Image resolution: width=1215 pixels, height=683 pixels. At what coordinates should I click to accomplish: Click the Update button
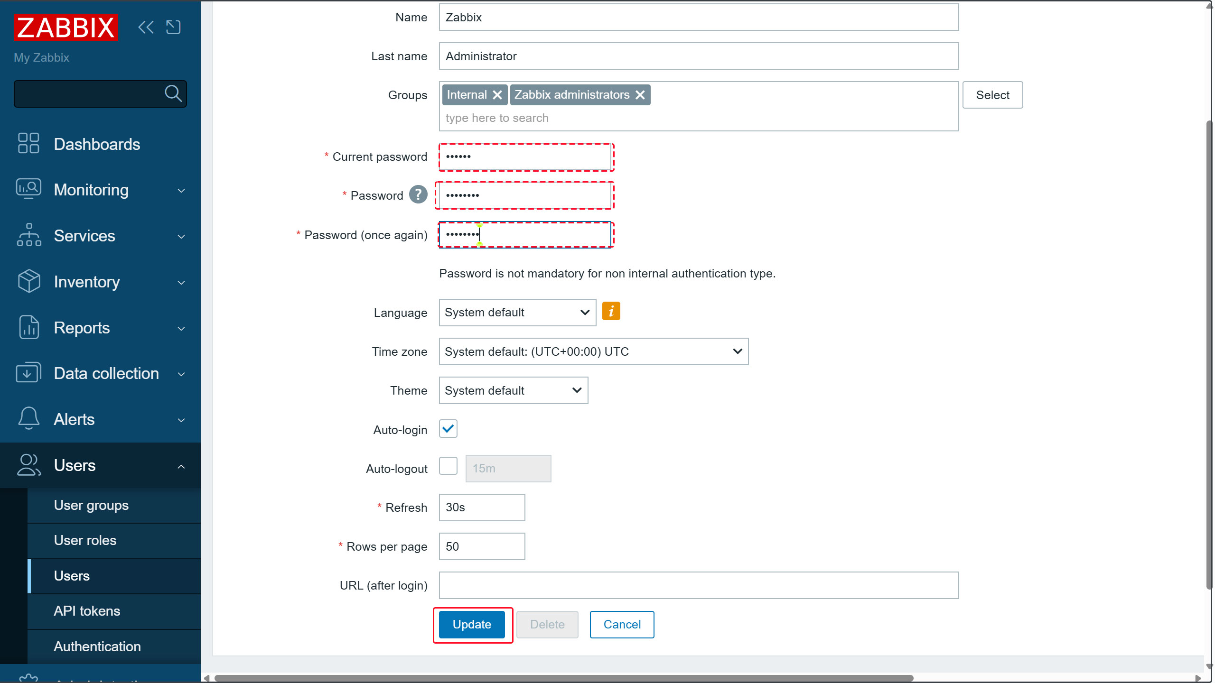472,624
